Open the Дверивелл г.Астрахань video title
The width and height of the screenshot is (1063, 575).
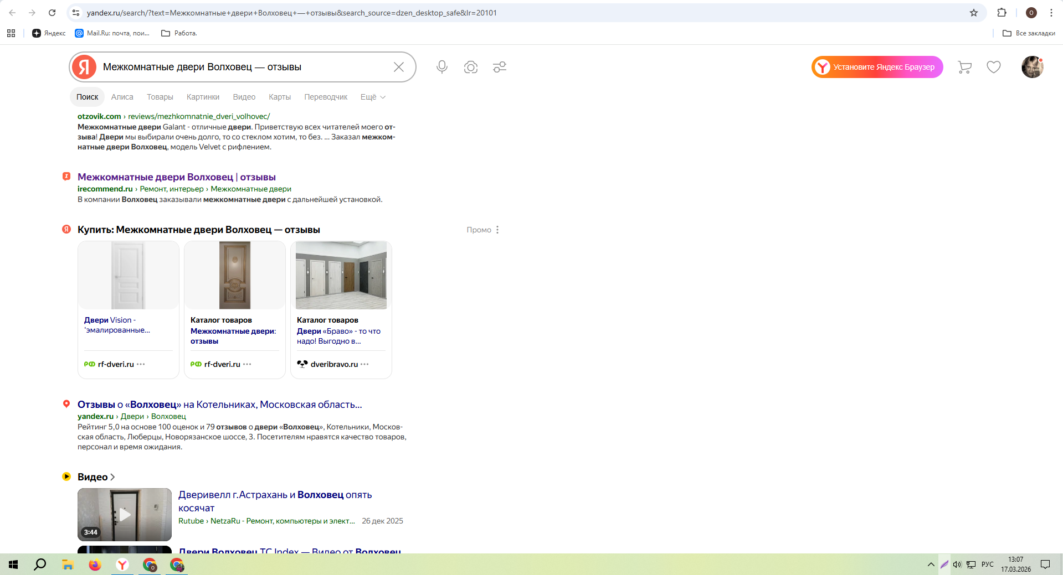[x=275, y=501]
